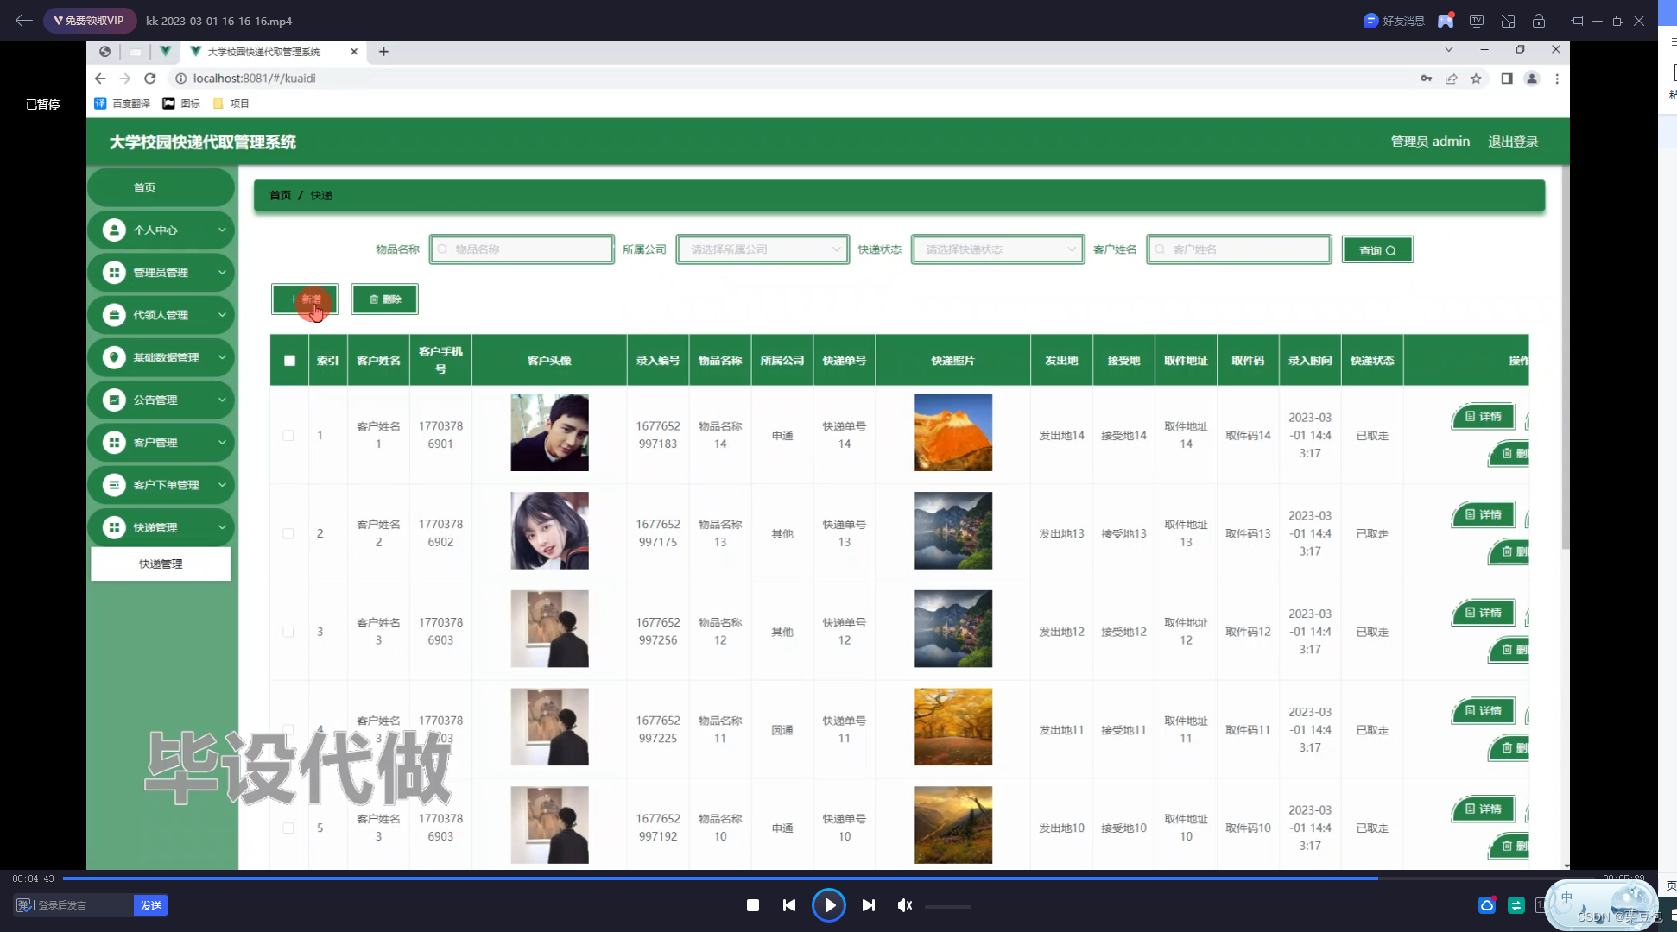Check the checkbox for row 2
The height and width of the screenshot is (932, 1677).
coord(288,534)
